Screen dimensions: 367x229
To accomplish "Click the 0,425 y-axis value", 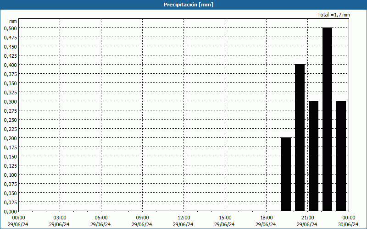I will point(10,55).
